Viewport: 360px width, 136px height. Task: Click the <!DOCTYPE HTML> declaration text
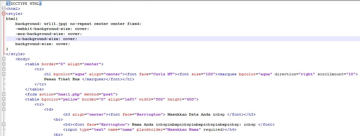coord(24,4)
